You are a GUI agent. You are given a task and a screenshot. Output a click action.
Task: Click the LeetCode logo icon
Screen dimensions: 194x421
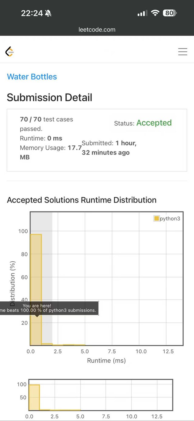point(10,52)
